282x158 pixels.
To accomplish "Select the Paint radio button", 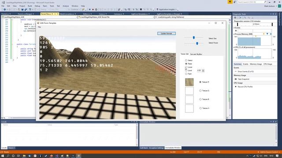I will pyautogui.click(x=186, y=74).
